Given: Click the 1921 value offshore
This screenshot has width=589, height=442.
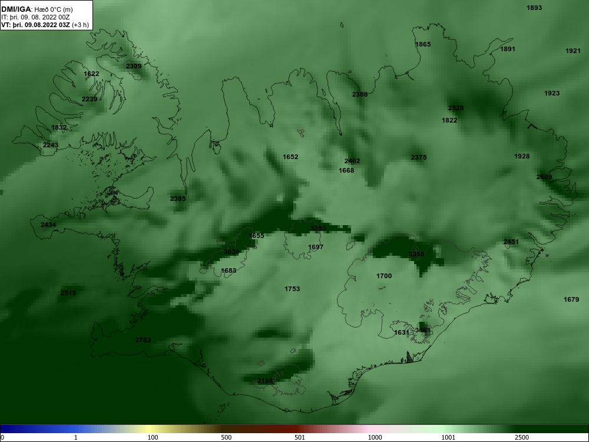Looking at the screenshot, I should (573, 51).
